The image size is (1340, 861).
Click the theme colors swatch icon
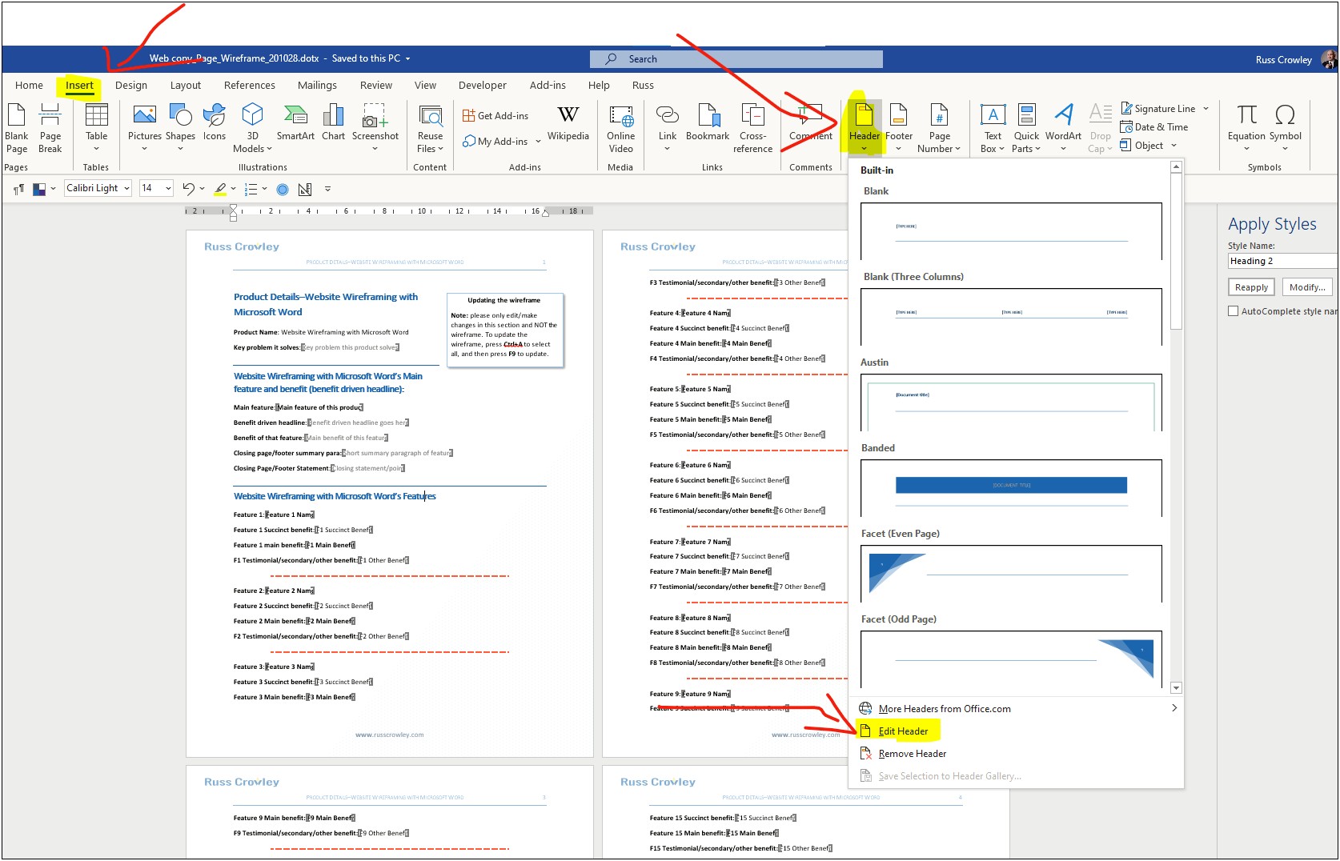[38, 189]
